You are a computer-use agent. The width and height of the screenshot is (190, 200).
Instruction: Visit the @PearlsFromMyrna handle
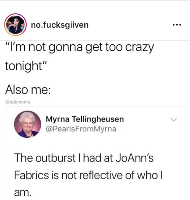81,129
